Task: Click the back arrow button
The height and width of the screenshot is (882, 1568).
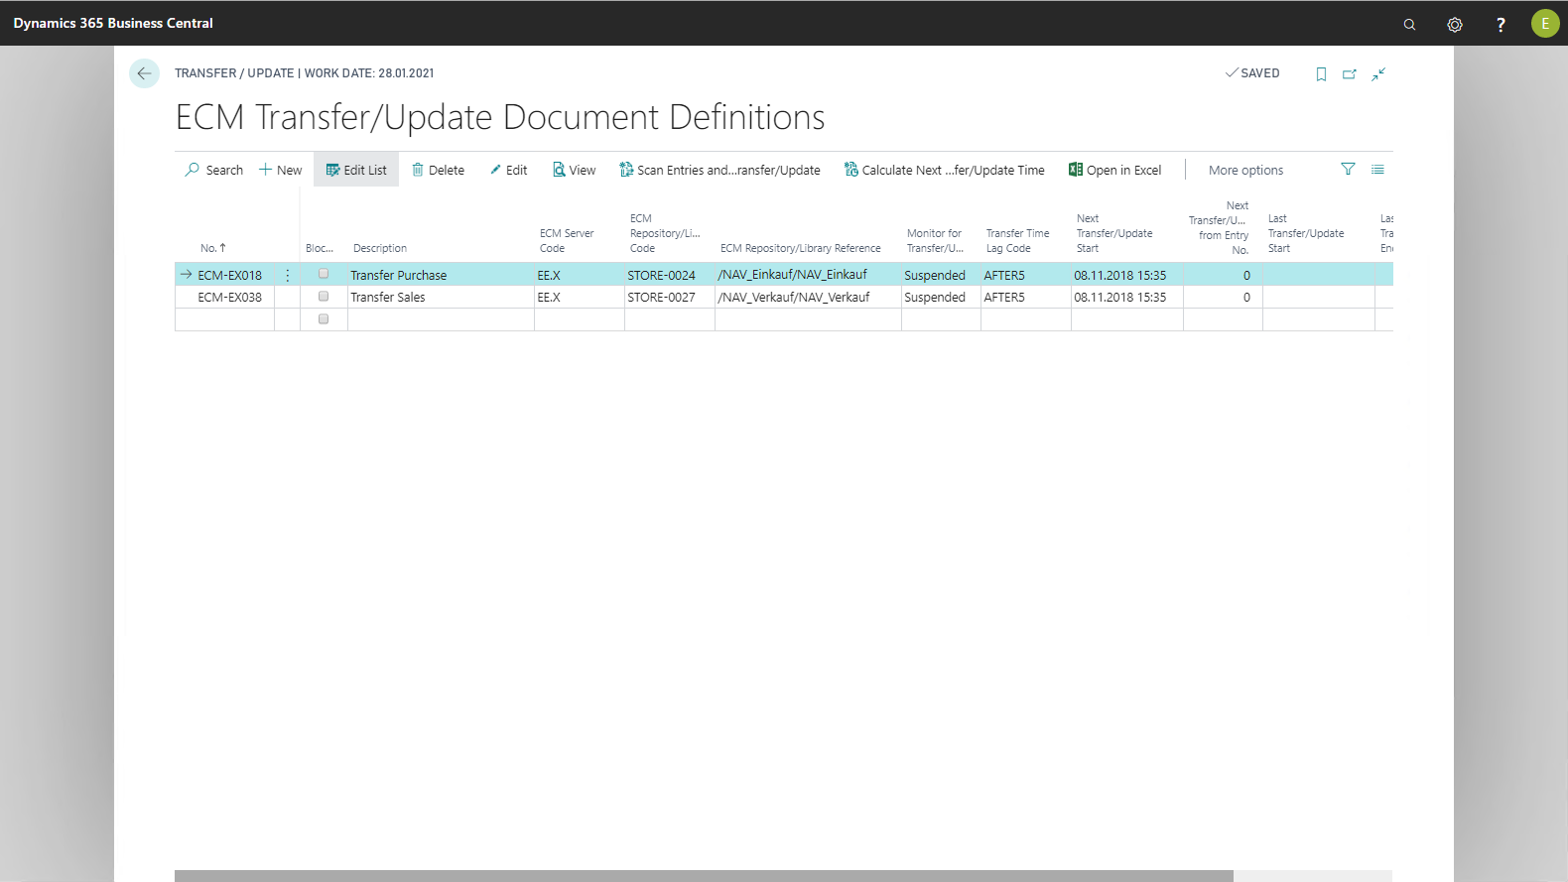Action: pos(144,73)
